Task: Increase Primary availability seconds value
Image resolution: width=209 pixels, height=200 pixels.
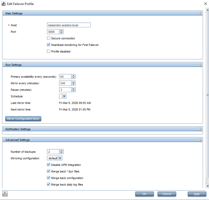Action: [x=74, y=76]
